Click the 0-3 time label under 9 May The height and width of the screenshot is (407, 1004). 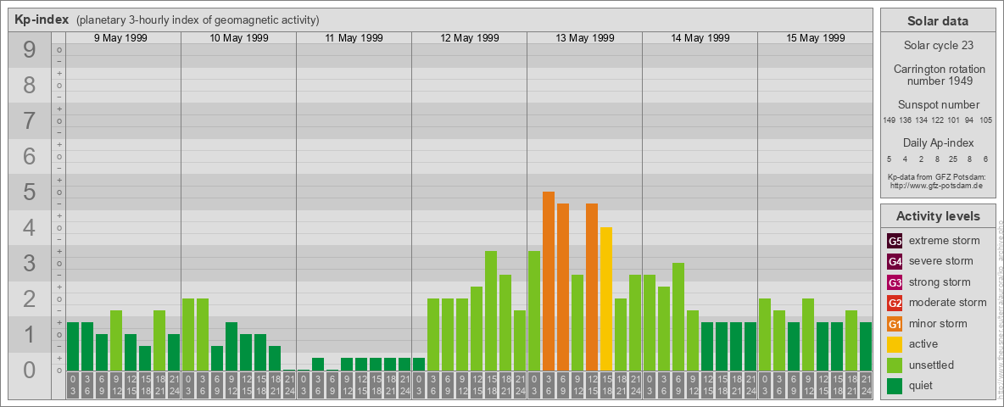pyautogui.click(x=73, y=385)
